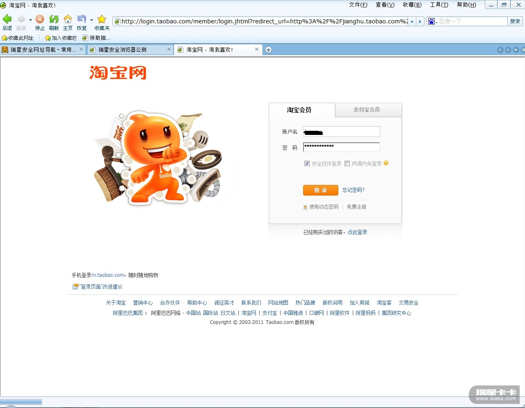The width and height of the screenshot is (525, 408).
Task: Open the search engine selector dropdown arrow
Action: (436, 22)
